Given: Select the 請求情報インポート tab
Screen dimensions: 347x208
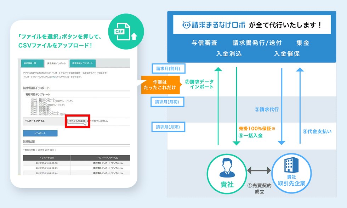Looking at the screenshot, I should coord(57,63).
